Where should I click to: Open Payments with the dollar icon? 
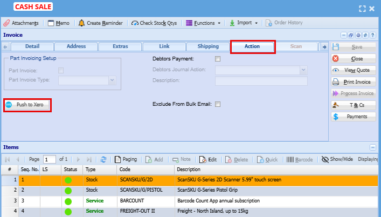353,117
